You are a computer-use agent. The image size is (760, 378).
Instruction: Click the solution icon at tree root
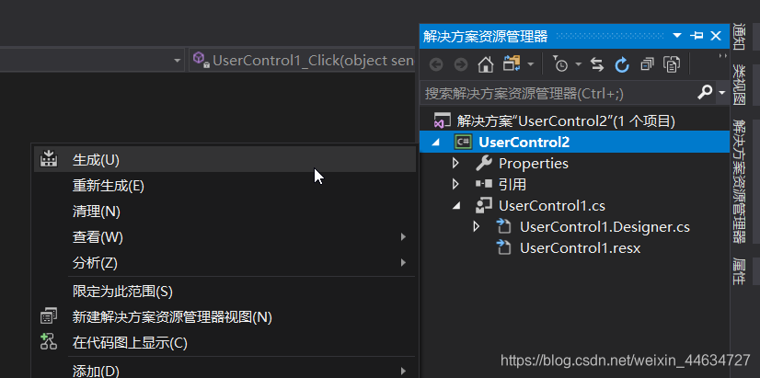tap(442, 120)
